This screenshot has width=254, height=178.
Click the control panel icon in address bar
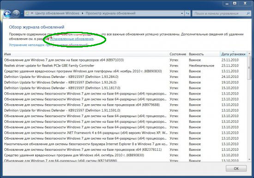[x=27, y=13]
